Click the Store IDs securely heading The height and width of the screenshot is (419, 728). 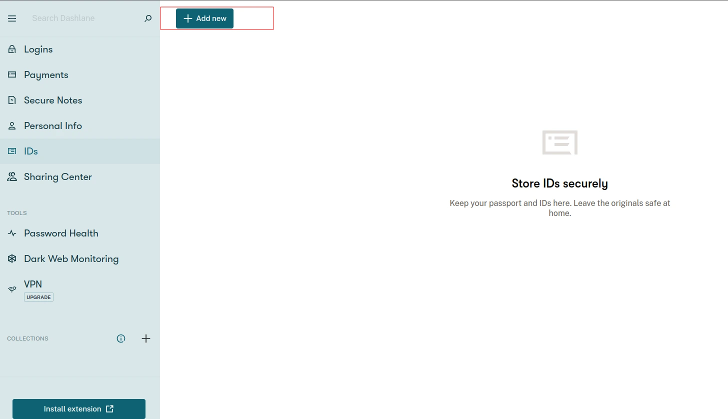560,183
